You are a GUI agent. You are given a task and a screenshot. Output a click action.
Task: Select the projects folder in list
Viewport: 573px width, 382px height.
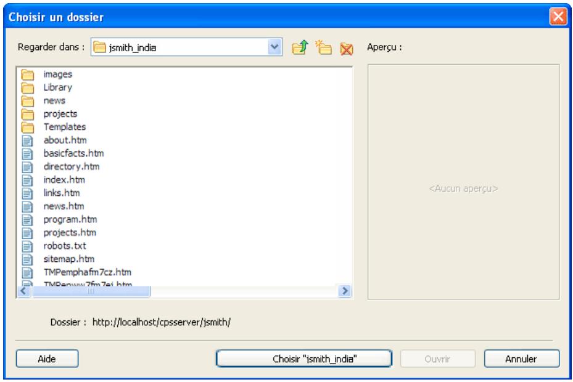point(60,114)
